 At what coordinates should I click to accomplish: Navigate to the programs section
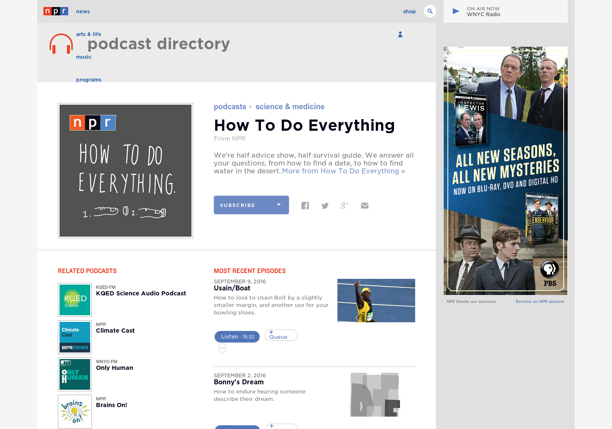(x=88, y=79)
